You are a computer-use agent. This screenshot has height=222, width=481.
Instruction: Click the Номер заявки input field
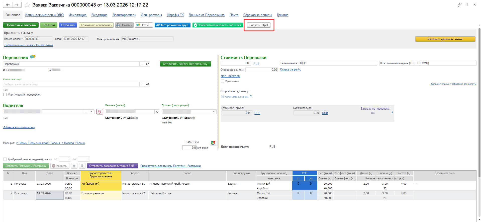[x=39, y=39]
